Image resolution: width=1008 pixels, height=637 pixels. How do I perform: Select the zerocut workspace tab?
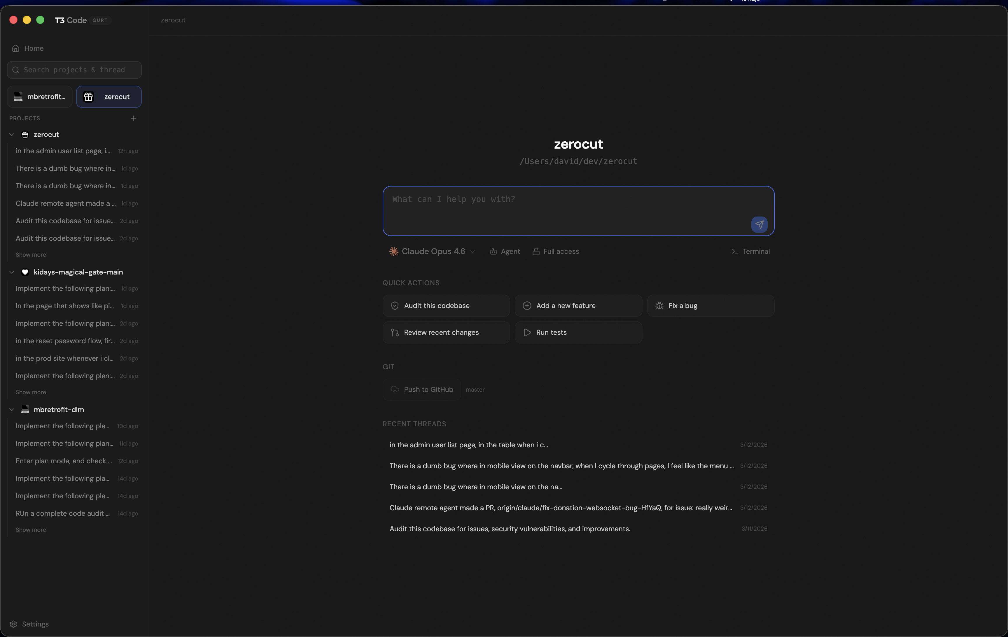click(x=109, y=97)
